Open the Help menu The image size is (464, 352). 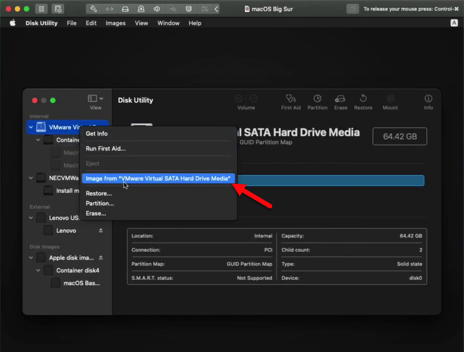[x=195, y=23]
